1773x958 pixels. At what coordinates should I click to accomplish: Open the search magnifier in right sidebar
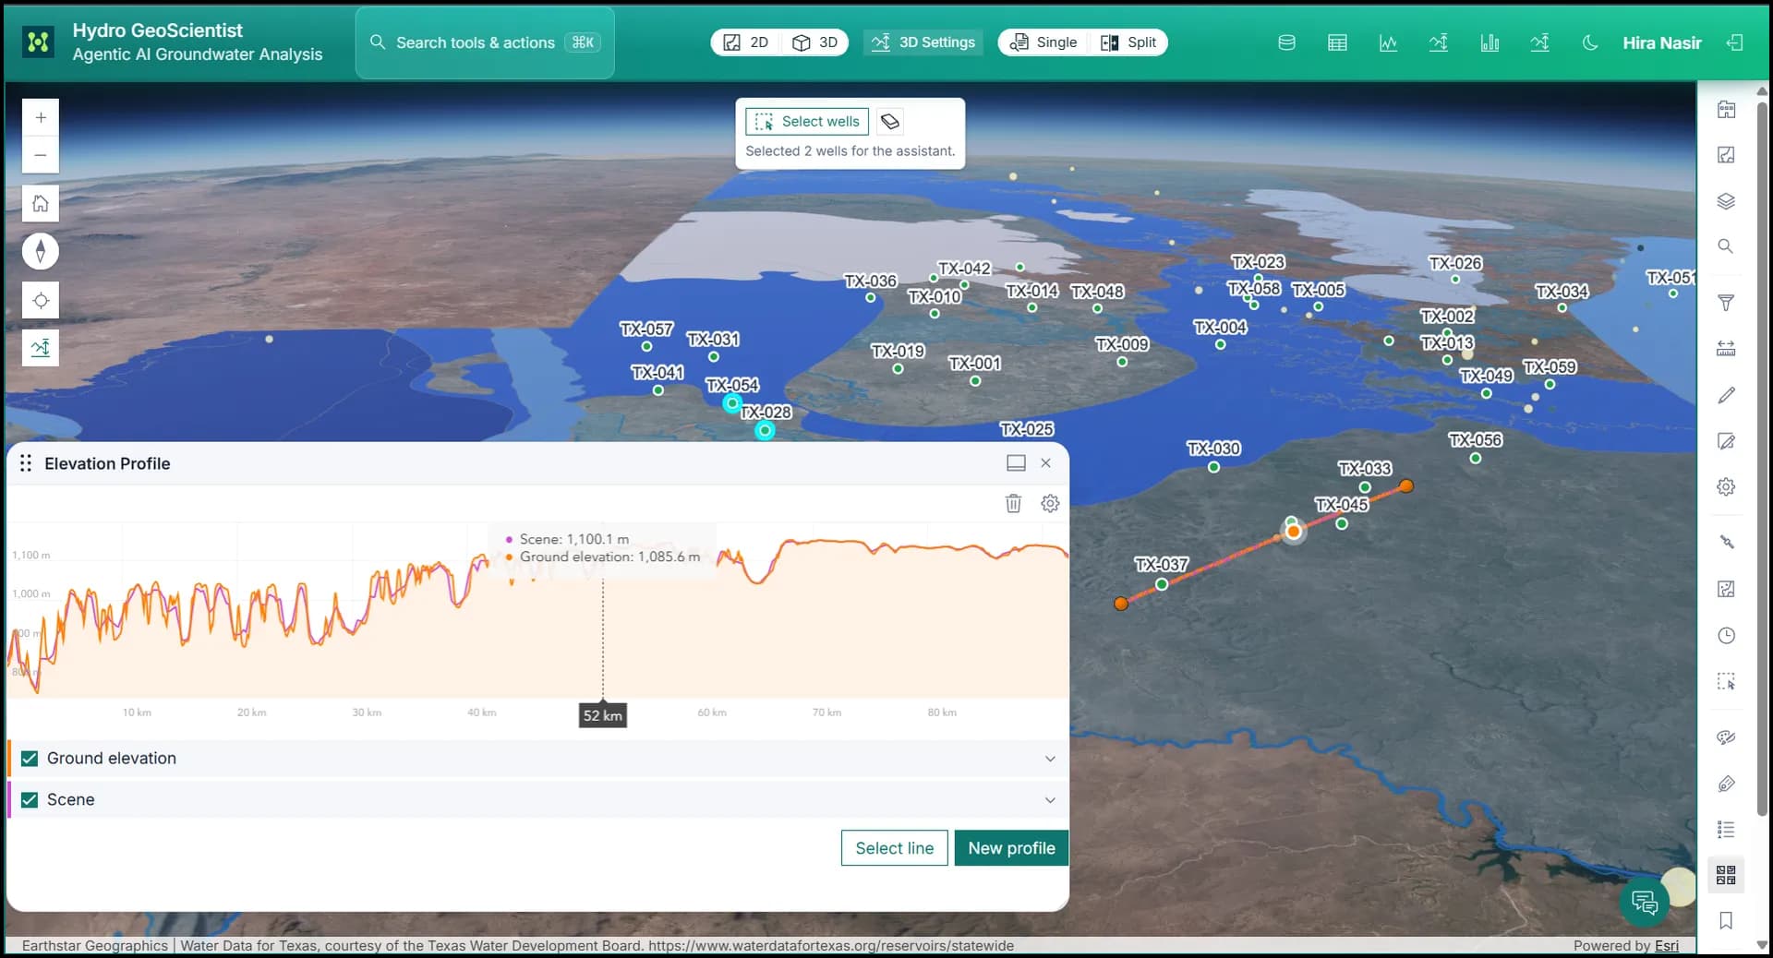coord(1726,246)
